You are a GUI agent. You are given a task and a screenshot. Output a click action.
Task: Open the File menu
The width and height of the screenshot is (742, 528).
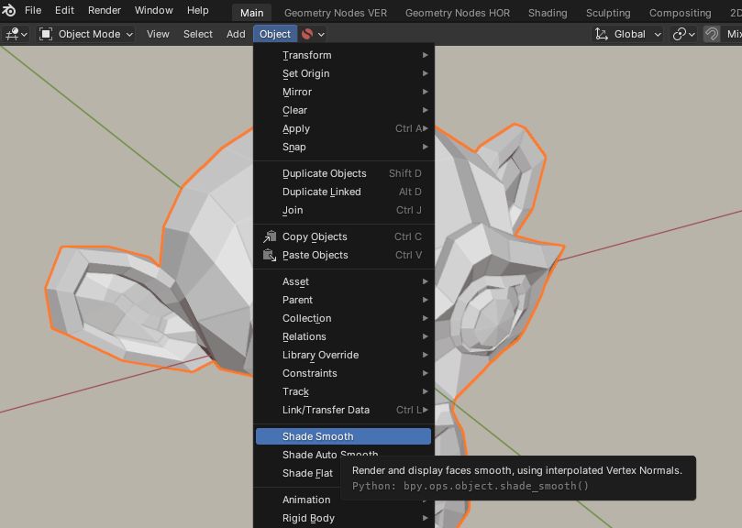point(33,10)
